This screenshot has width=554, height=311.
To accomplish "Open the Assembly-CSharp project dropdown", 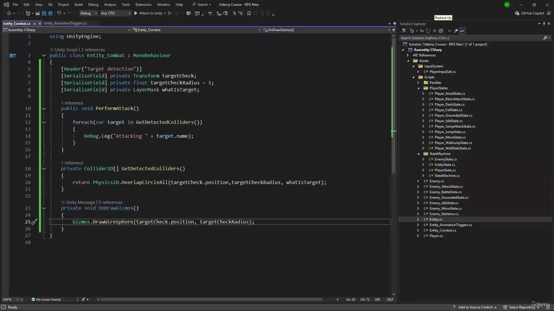I will click(x=68, y=30).
